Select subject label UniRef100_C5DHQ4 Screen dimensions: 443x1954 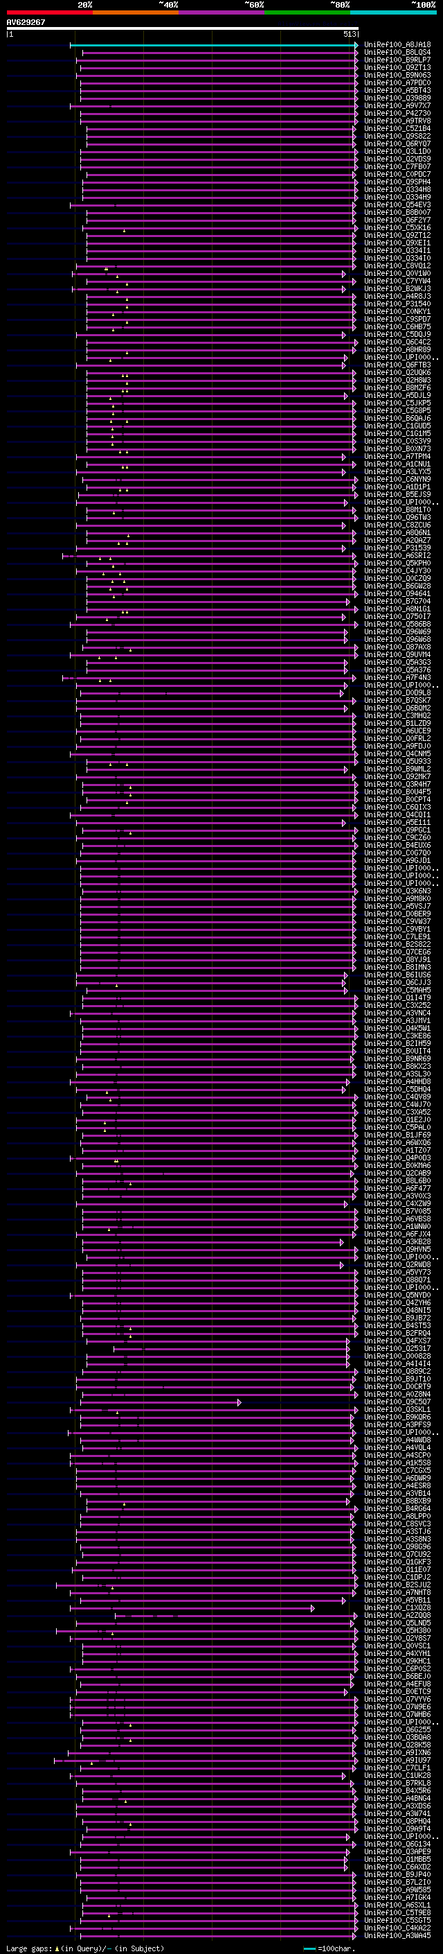coord(397,1090)
